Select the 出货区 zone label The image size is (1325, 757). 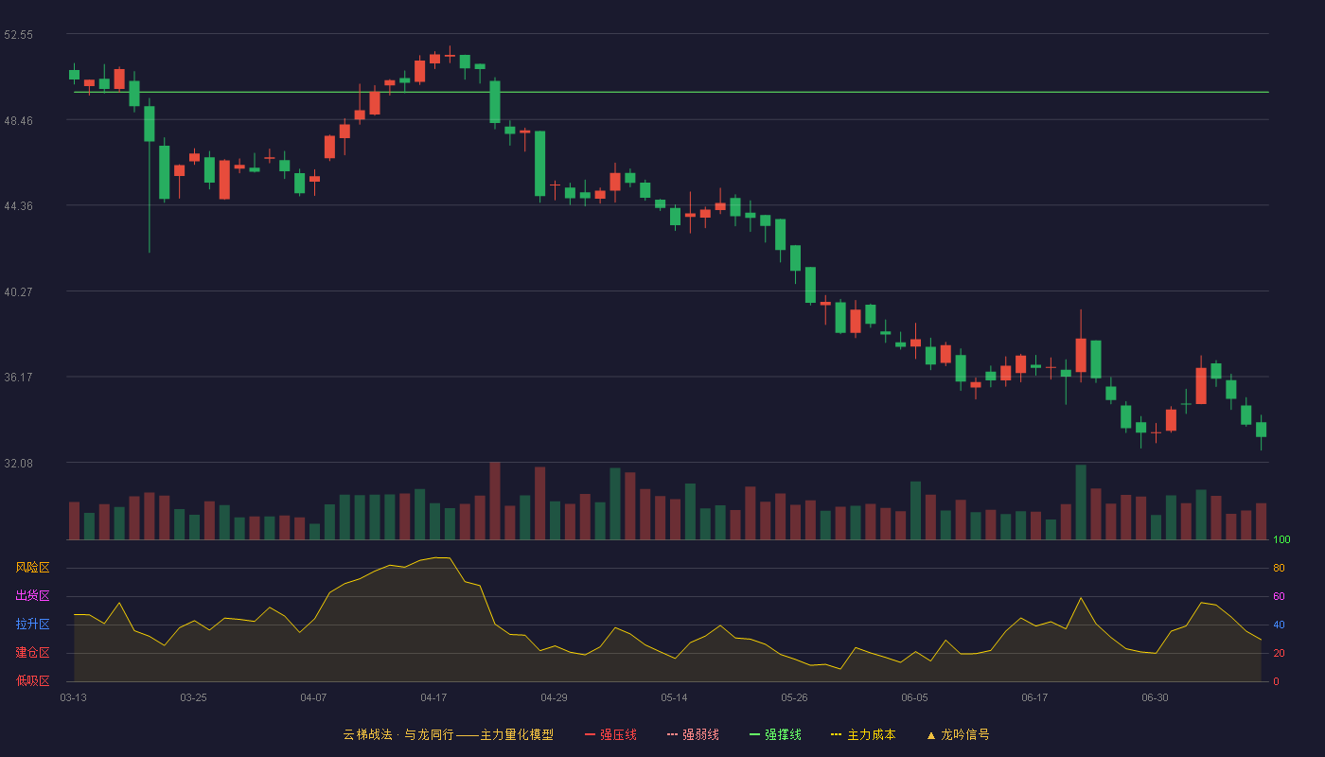32,596
